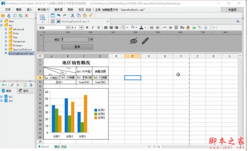
Task: Select GettingStarted.cpt in file tree
Action: pos(21,53)
